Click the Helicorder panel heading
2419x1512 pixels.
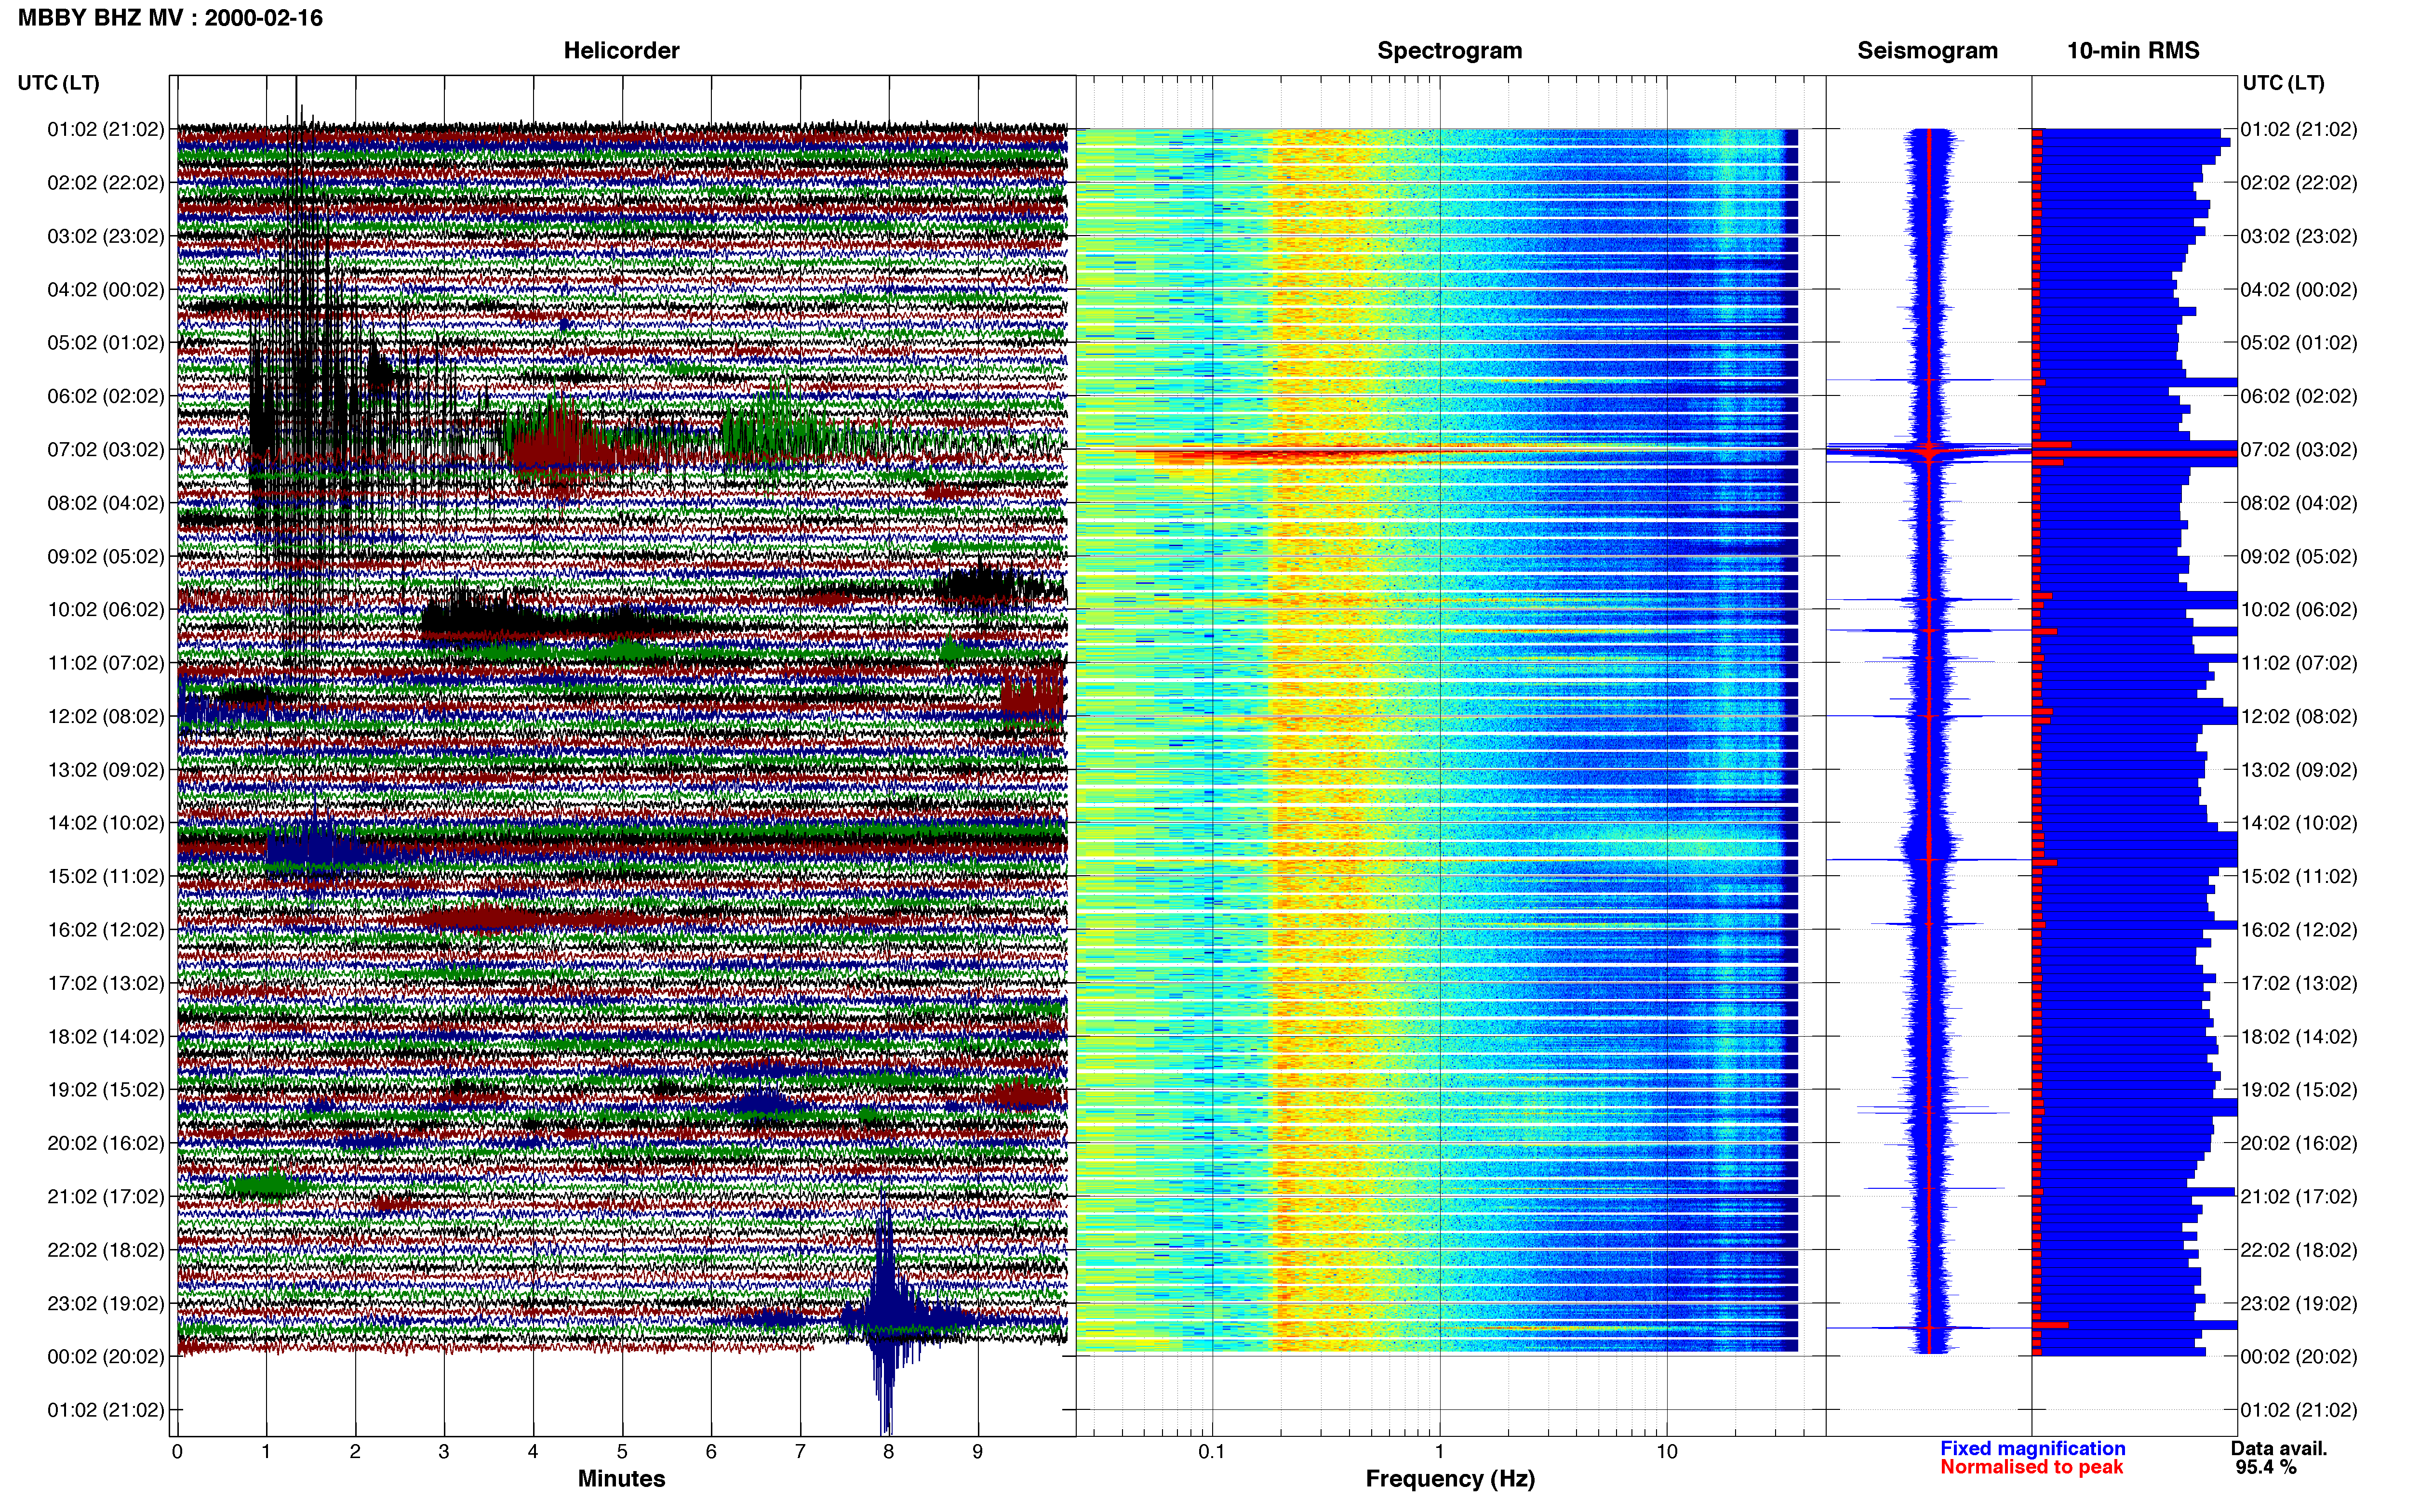[621, 50]
